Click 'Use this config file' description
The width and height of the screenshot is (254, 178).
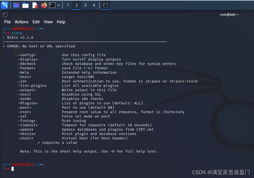click(x=84, y=55)
